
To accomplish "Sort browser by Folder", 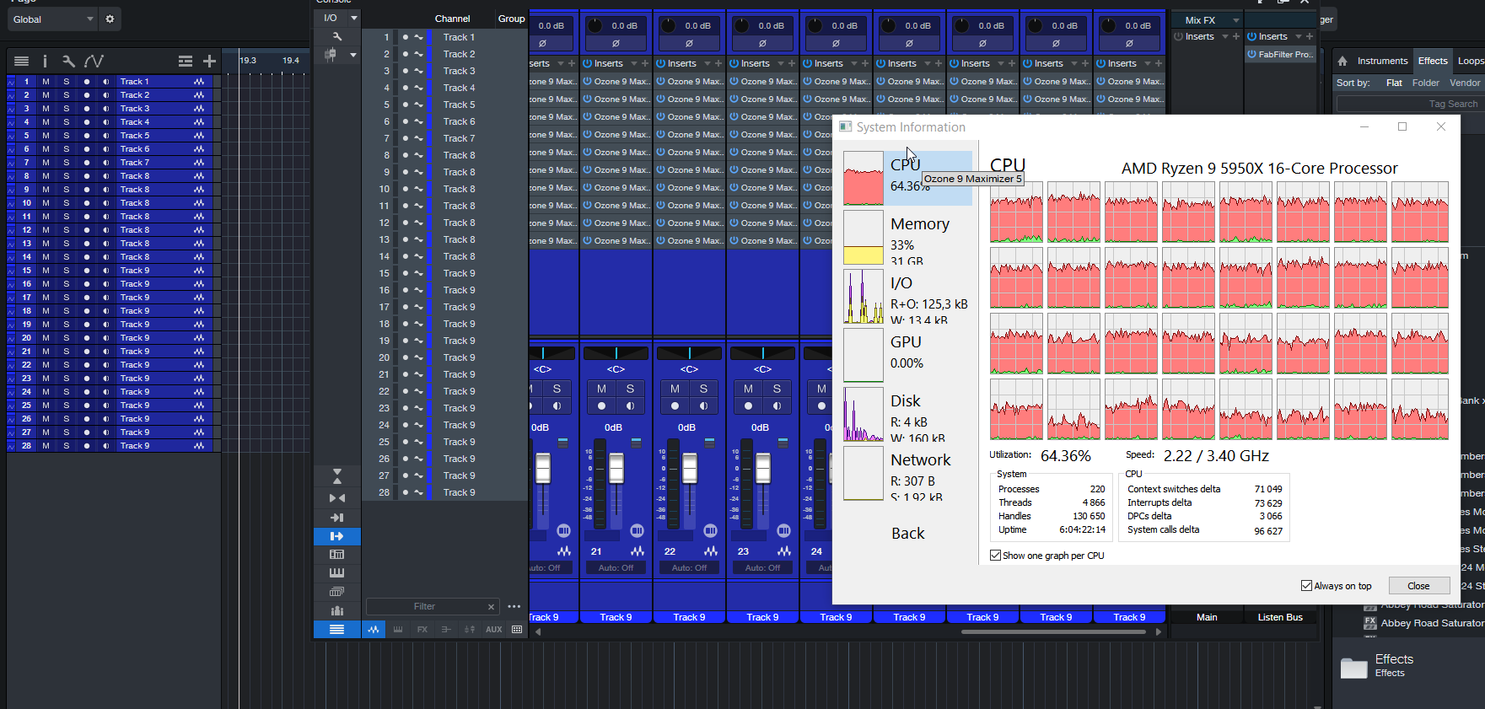I will point(1426,83).
